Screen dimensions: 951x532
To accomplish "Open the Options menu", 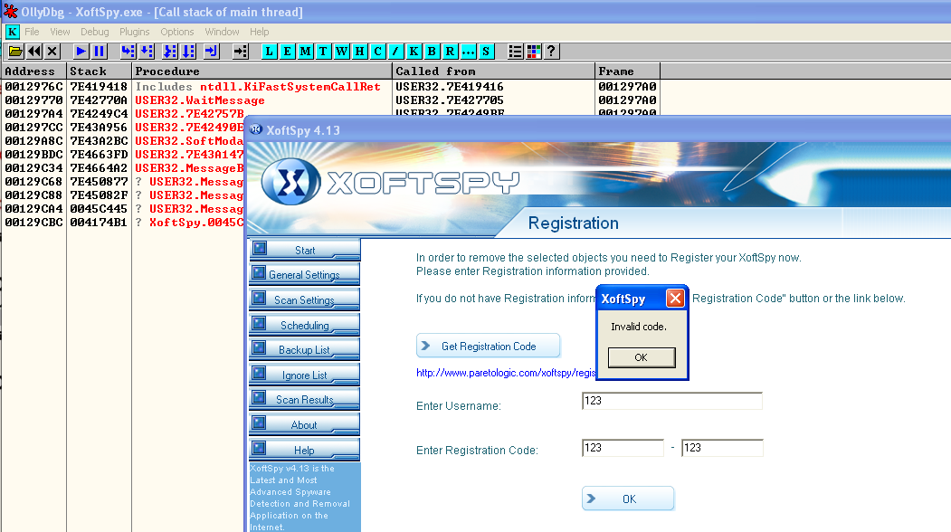I will (177, 32).
